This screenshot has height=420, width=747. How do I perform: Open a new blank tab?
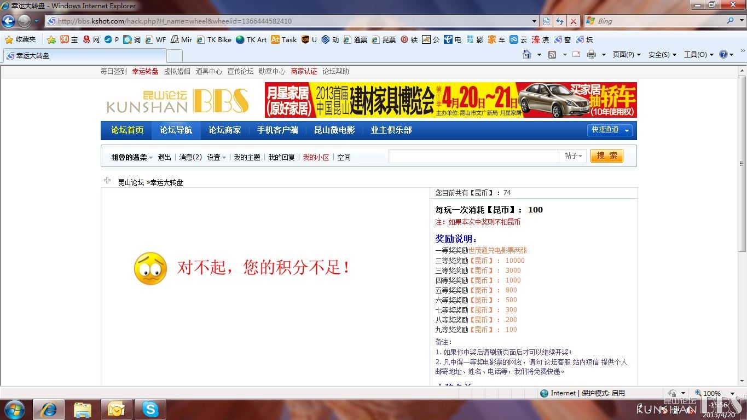point(174,56)
